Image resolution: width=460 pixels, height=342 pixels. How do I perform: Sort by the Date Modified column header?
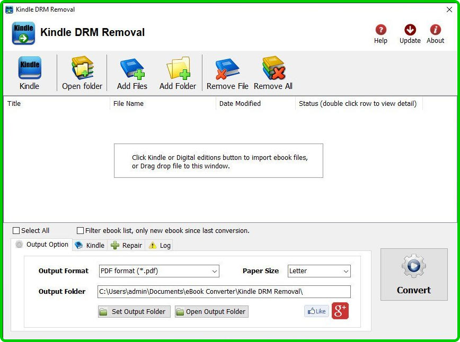coord(255,103)
